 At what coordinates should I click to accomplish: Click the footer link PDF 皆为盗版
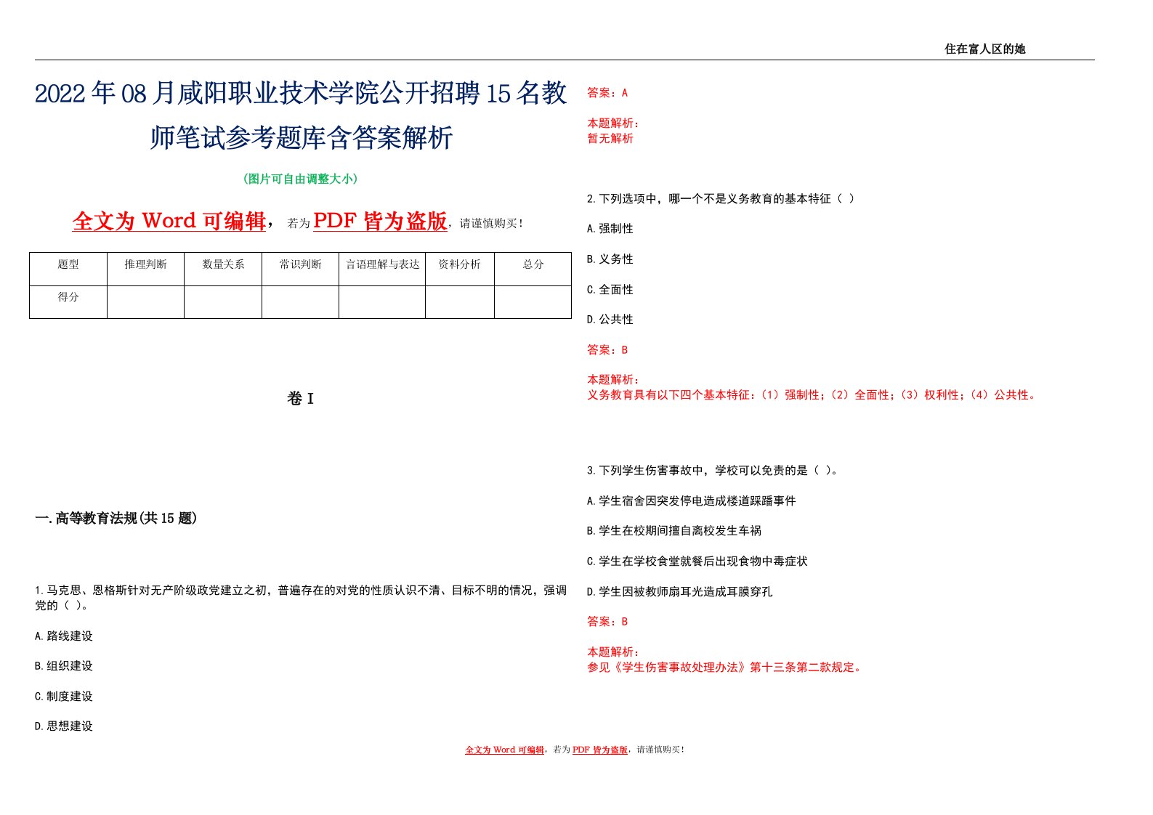click(x=600, y=750)
